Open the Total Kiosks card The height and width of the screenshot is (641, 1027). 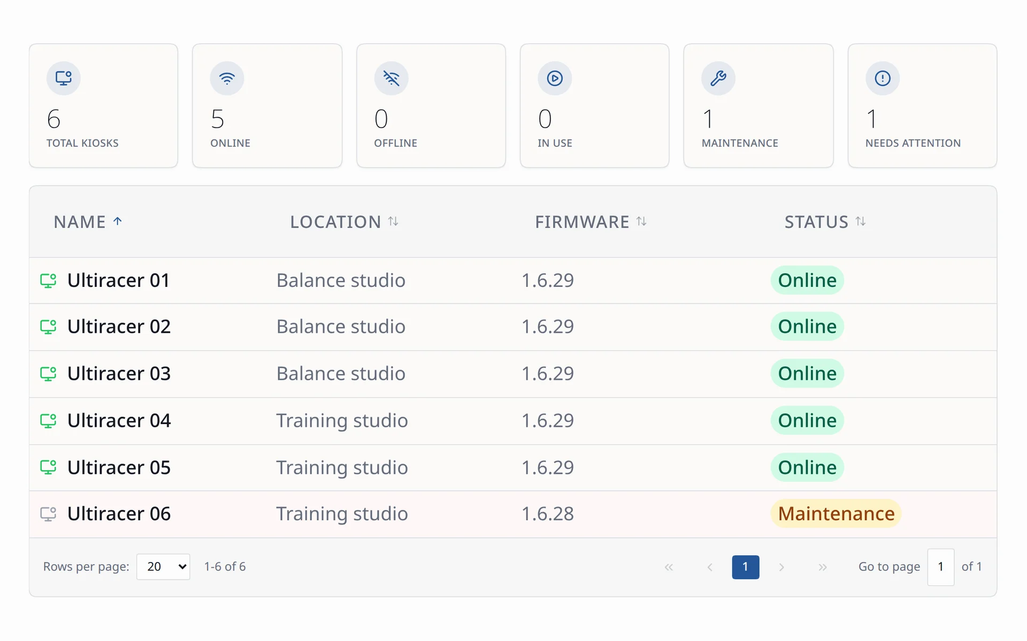103,106
